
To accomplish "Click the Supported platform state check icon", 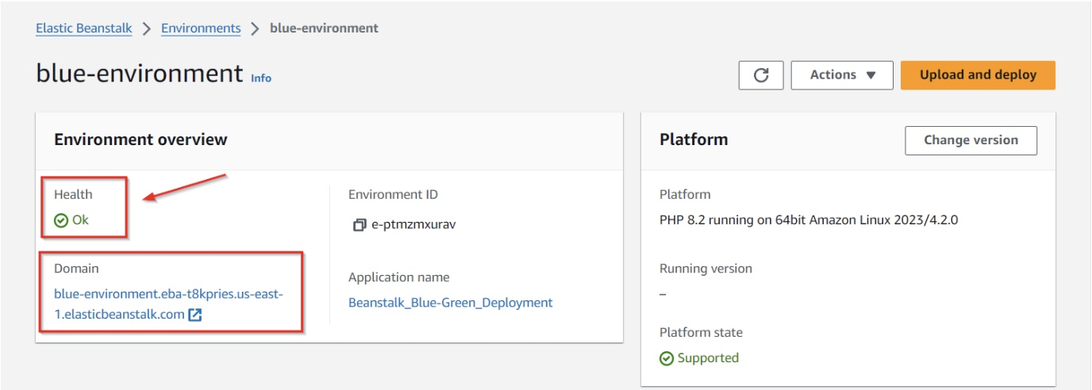I will [x=667, y=358].
